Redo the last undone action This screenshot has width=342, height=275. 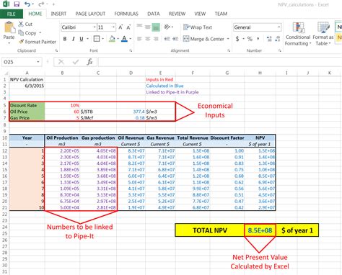point(41,4)
